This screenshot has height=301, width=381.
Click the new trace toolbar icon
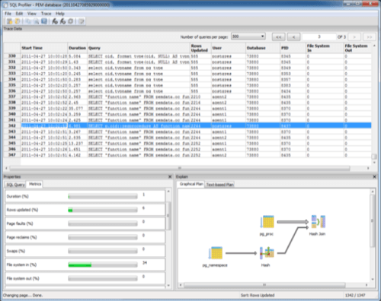9,21
